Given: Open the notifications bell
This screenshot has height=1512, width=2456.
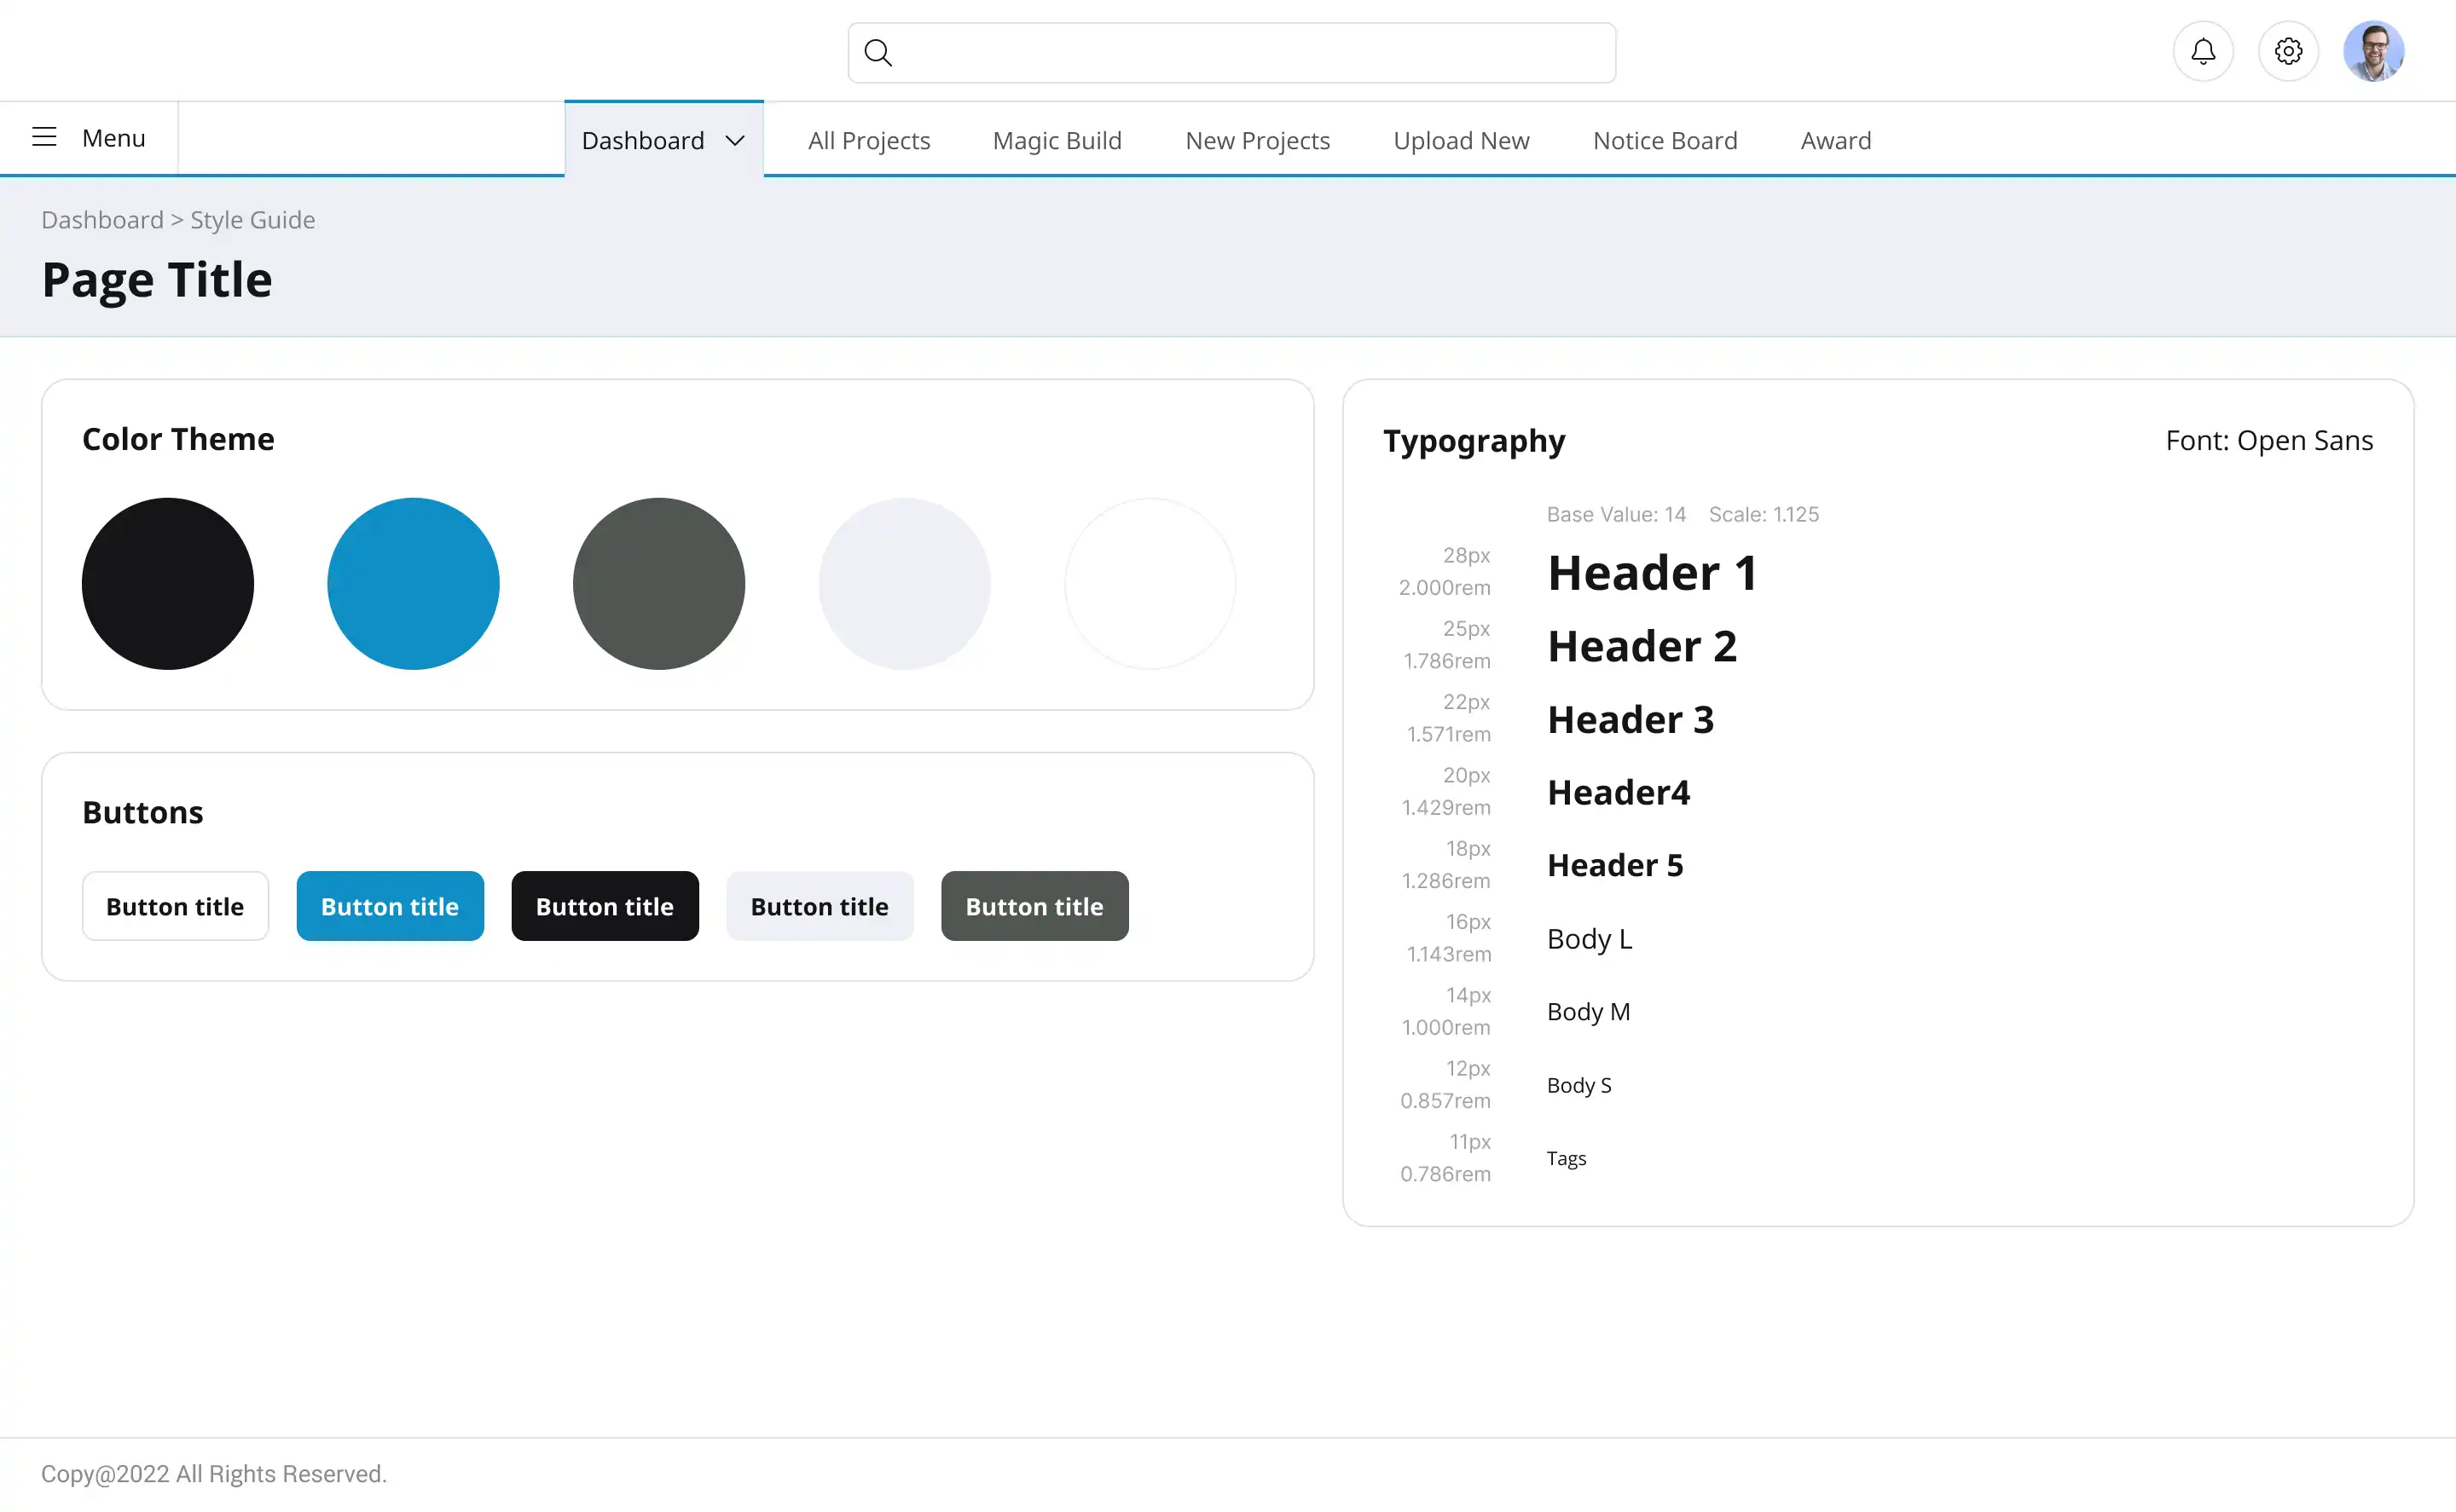Looking at the screenshot, I should click(2203, 51).
